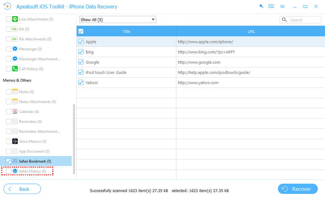Check the Calendar category checkbox
Image resolution: width=325 pixels, height=198 pixels.
point(9,112)
